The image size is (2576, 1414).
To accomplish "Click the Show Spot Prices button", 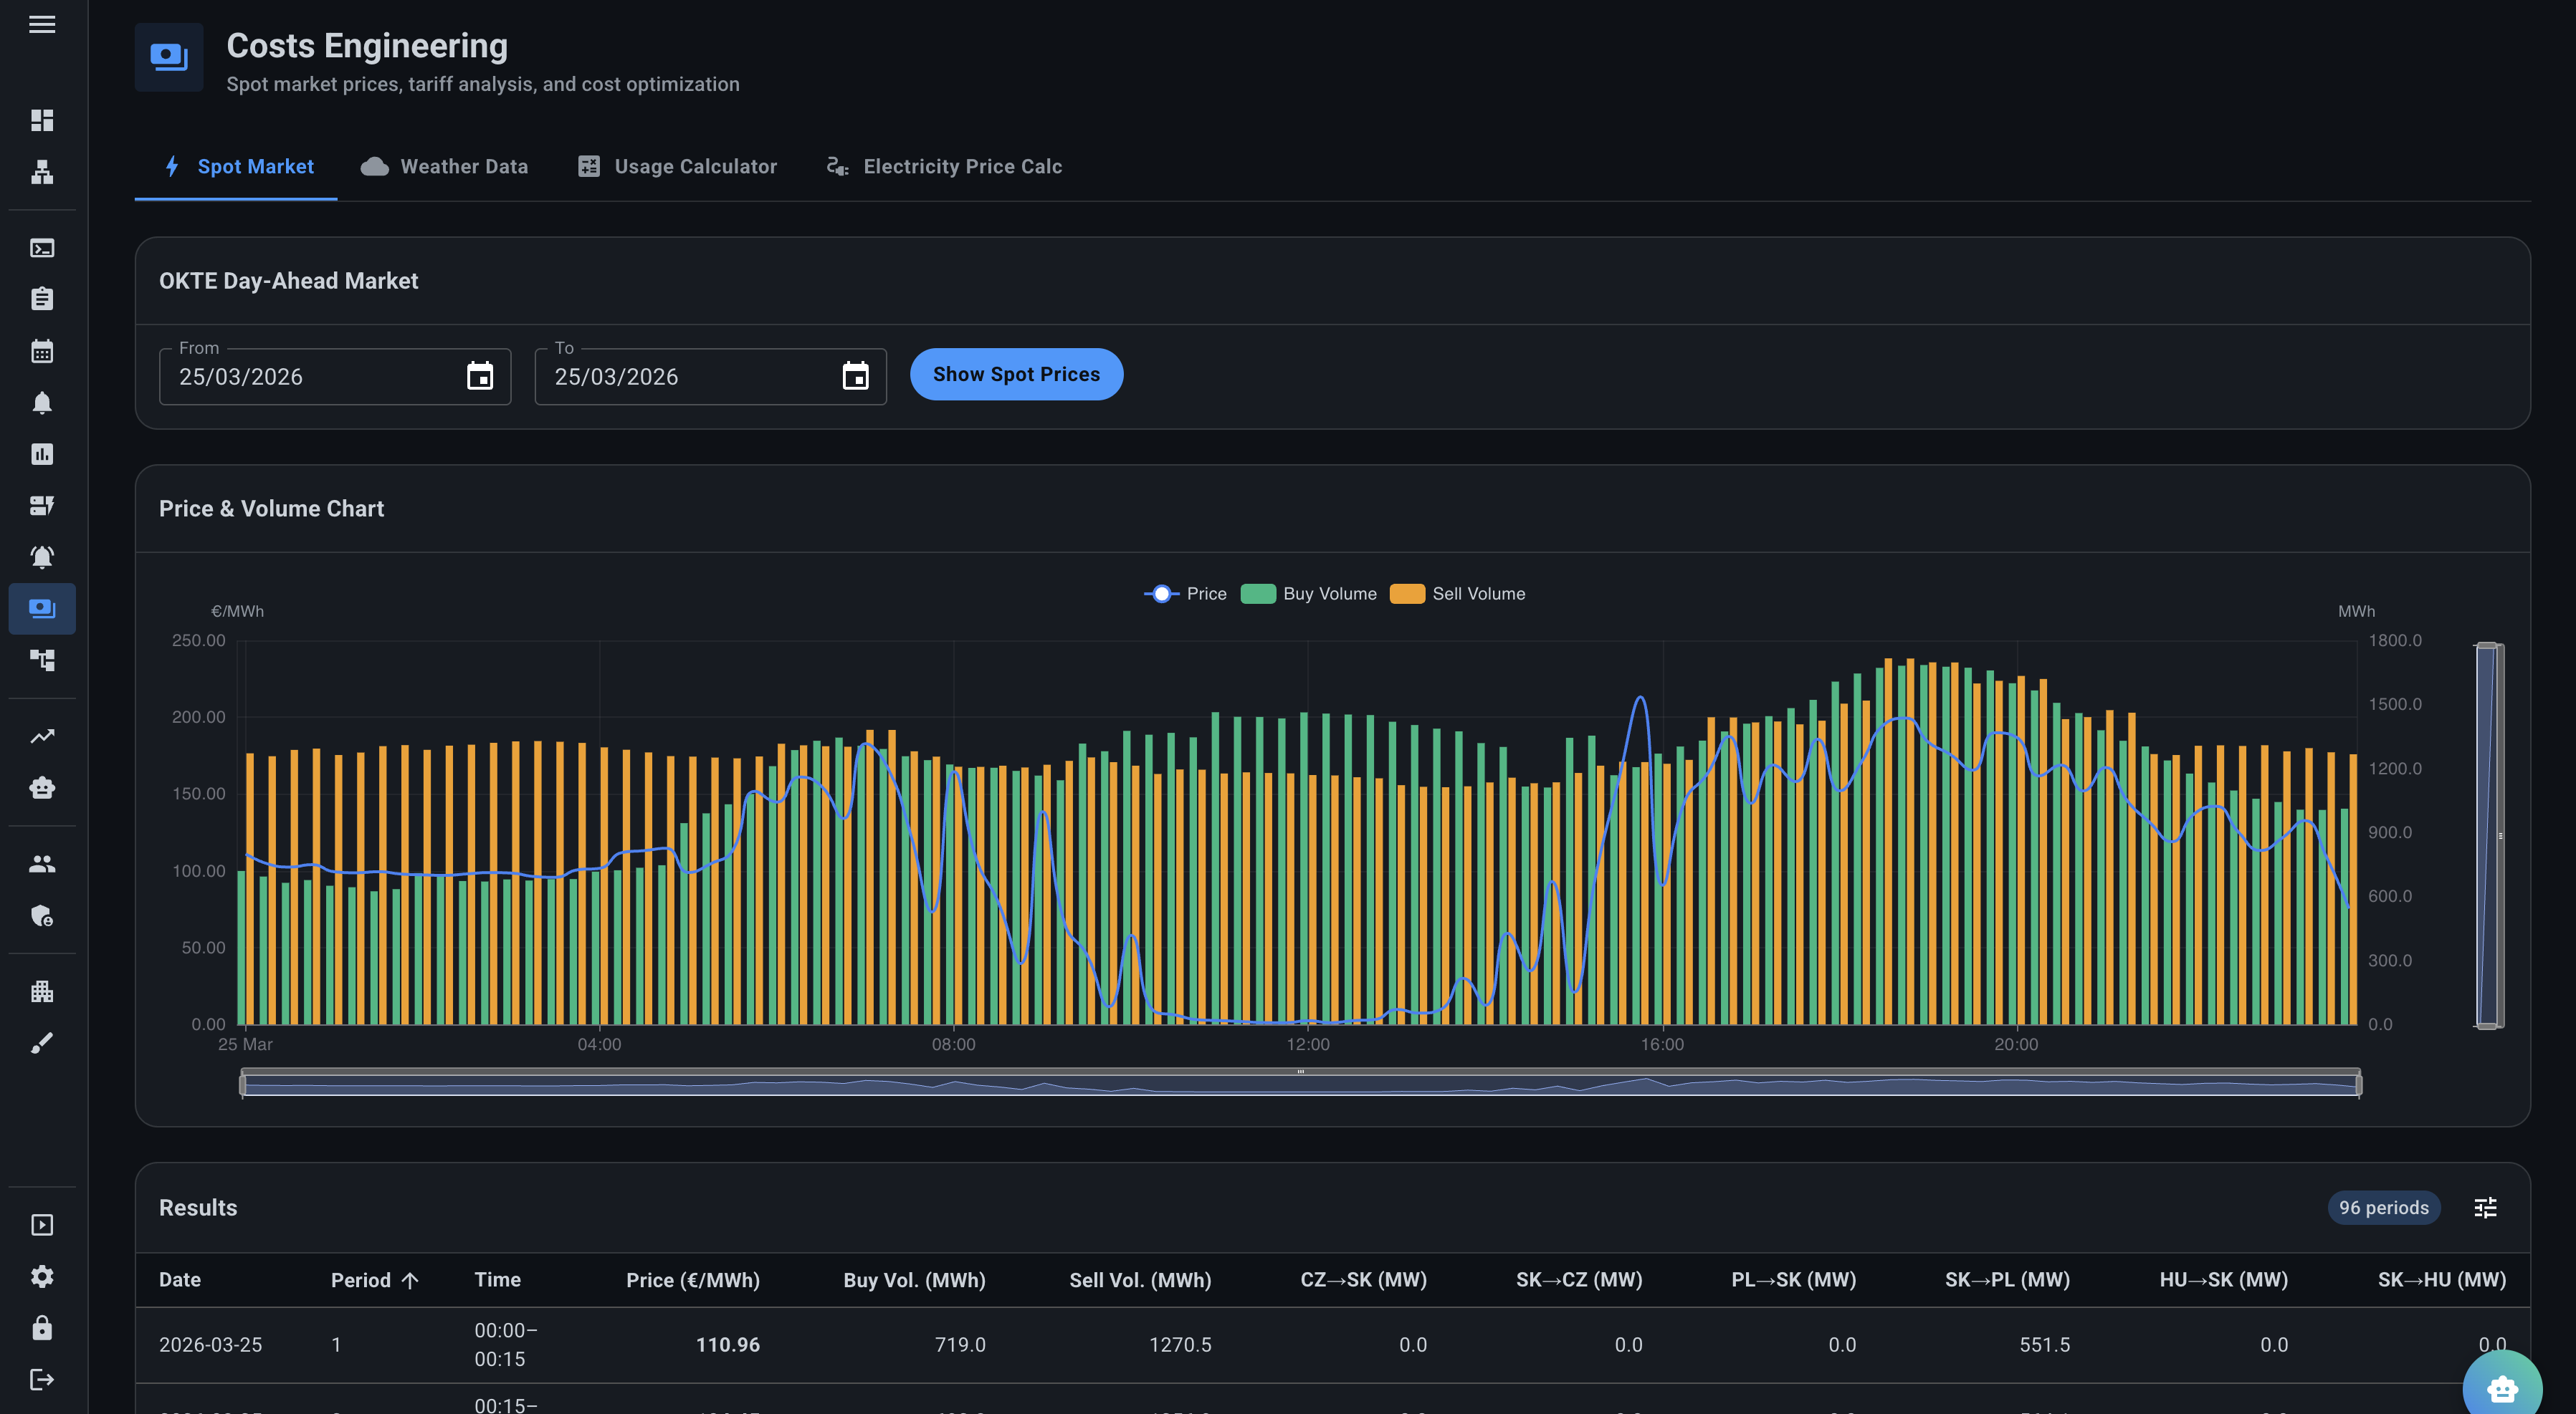I will [1016, 375].
